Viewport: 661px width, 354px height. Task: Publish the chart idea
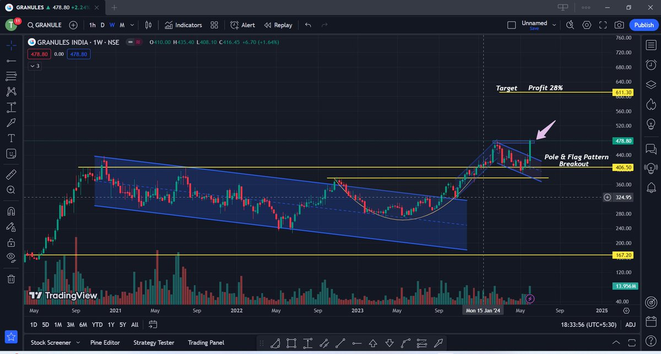point(644,25)
